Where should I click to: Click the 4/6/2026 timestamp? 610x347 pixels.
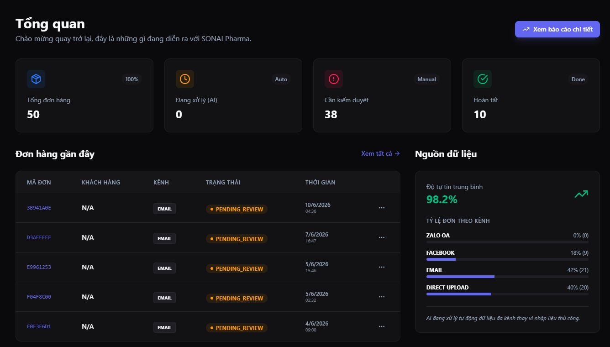(317, 324)
